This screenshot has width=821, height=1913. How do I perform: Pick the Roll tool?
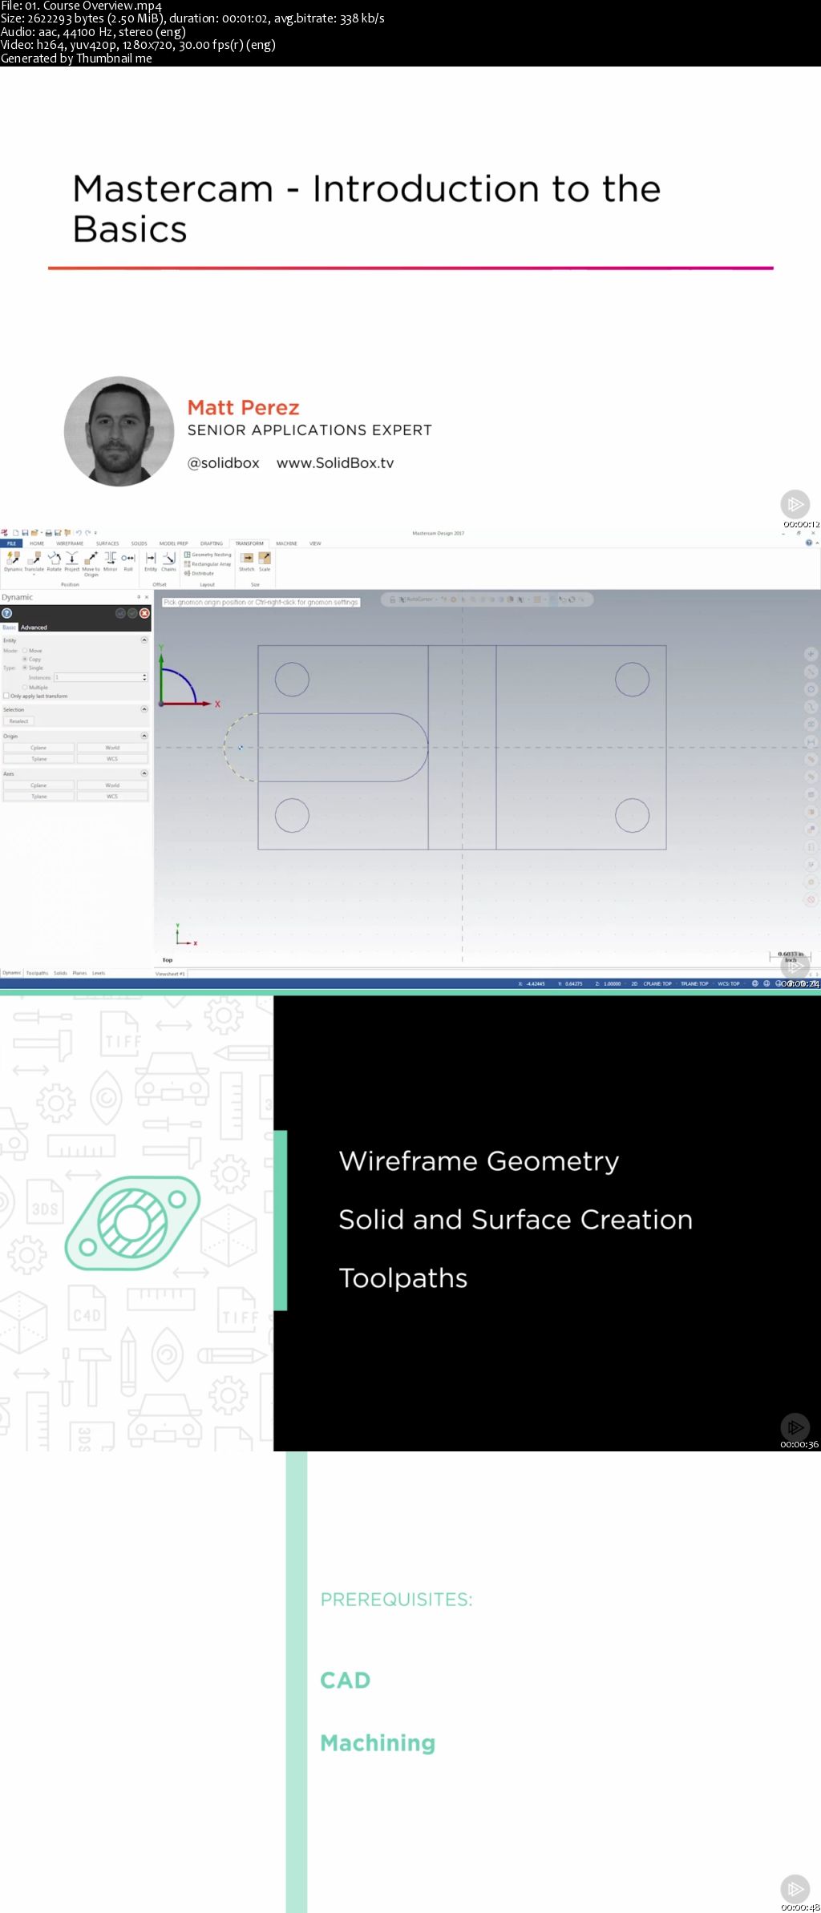point(128,561)
